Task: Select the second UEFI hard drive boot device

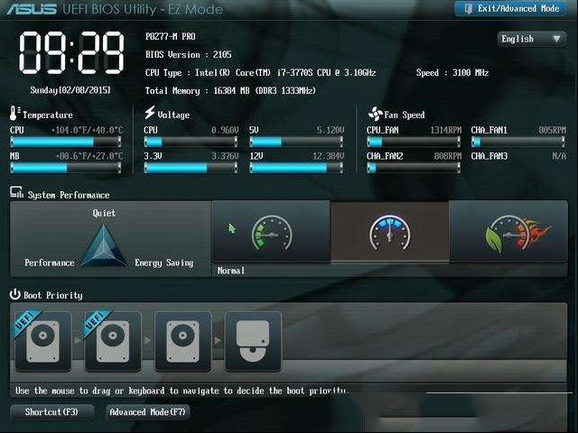Action: [x=113, y=341]
